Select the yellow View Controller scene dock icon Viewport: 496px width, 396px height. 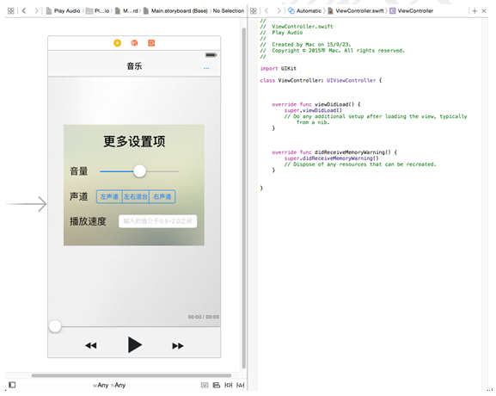(118, 43)
